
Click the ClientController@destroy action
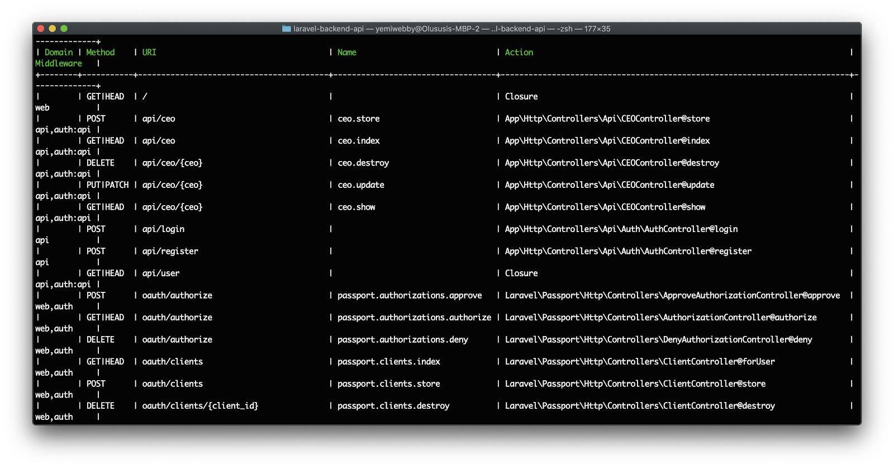pyautogui.click(x=640, y=405)
